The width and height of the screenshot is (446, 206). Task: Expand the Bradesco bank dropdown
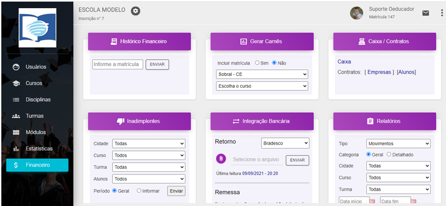[285, 143]
